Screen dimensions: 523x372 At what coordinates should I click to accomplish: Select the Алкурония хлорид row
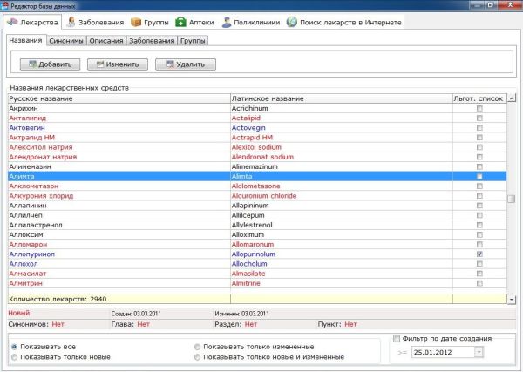257,196
